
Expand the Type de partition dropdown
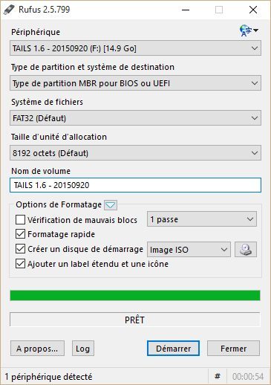tap(135, 83)
